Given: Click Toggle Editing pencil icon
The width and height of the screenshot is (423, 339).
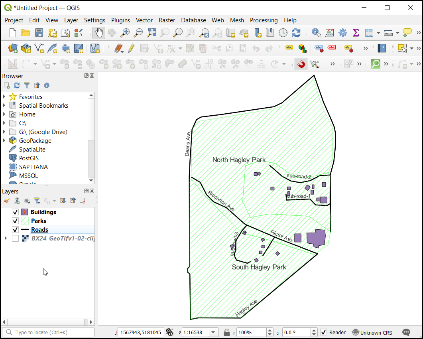Looking at the screenshot, I should point(131,48).
